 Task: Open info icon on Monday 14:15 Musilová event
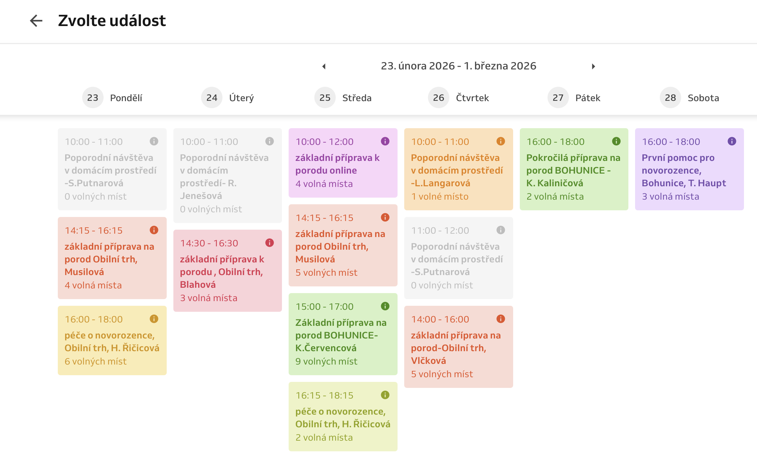click(x=154, y=230)
